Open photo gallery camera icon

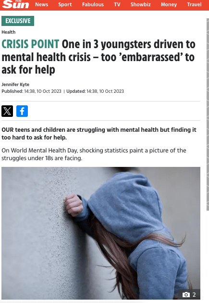click(186, 295)
